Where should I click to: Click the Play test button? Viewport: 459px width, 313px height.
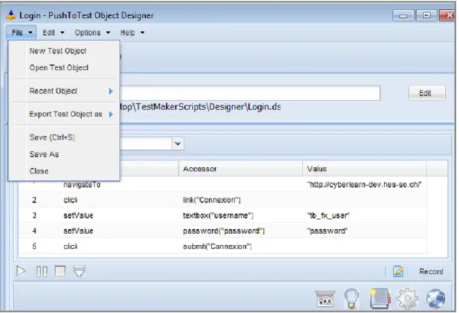pos(21,271)
